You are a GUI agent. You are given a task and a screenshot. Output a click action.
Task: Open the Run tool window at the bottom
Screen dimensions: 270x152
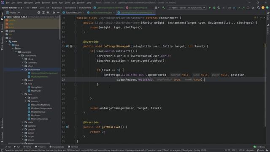coord(17,147)
